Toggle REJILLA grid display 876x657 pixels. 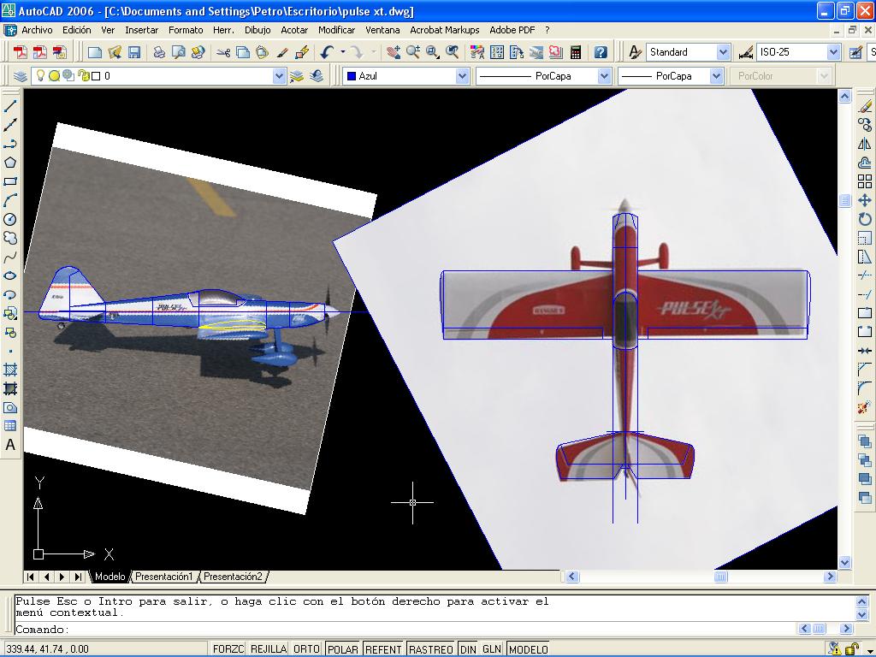tap(269, 649)
